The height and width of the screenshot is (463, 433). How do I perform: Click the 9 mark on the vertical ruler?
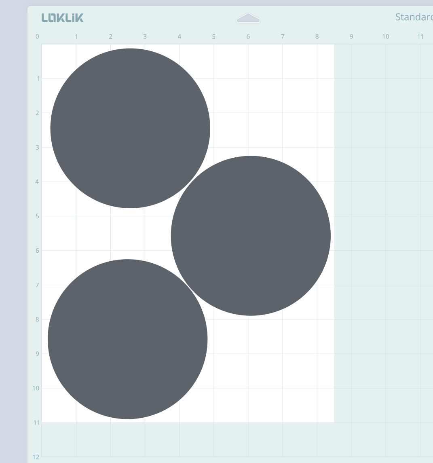coord(38,354)
